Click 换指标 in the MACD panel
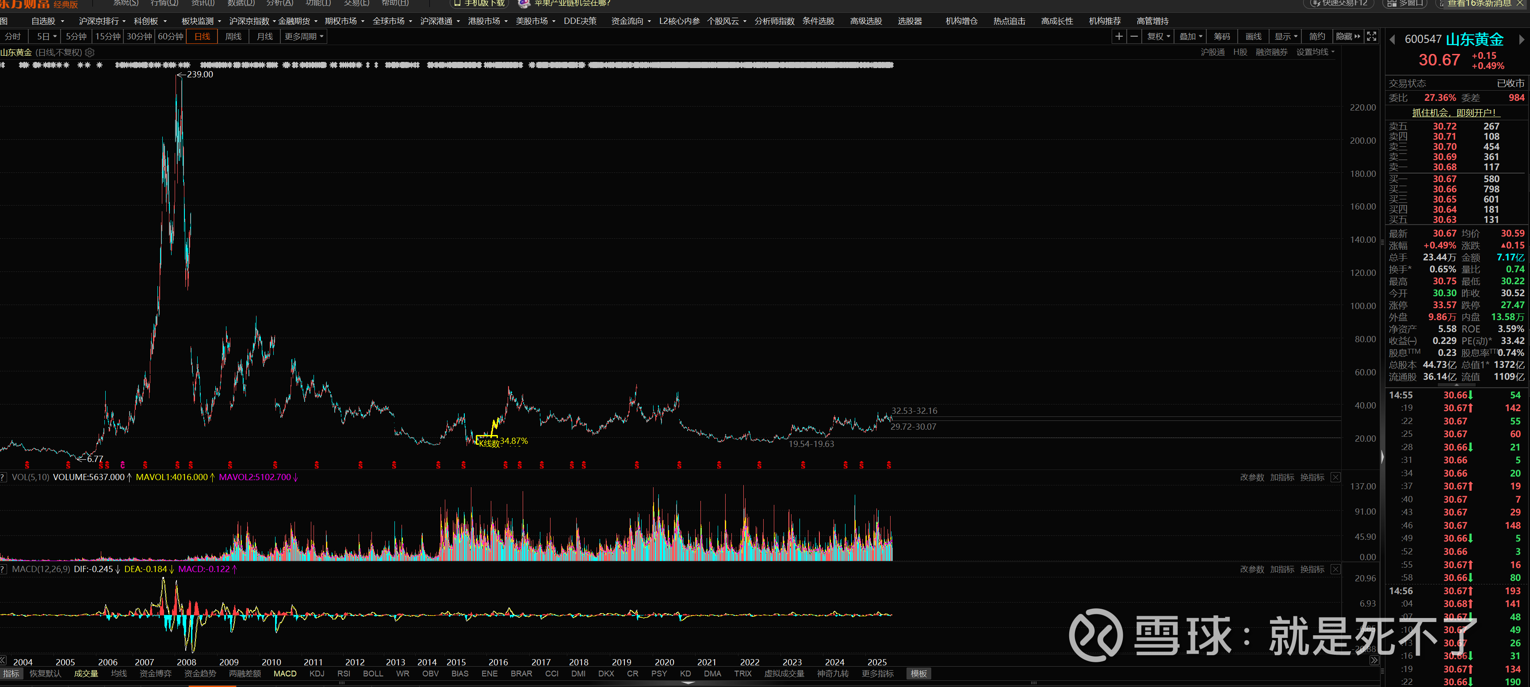 tap(1312, 569)
